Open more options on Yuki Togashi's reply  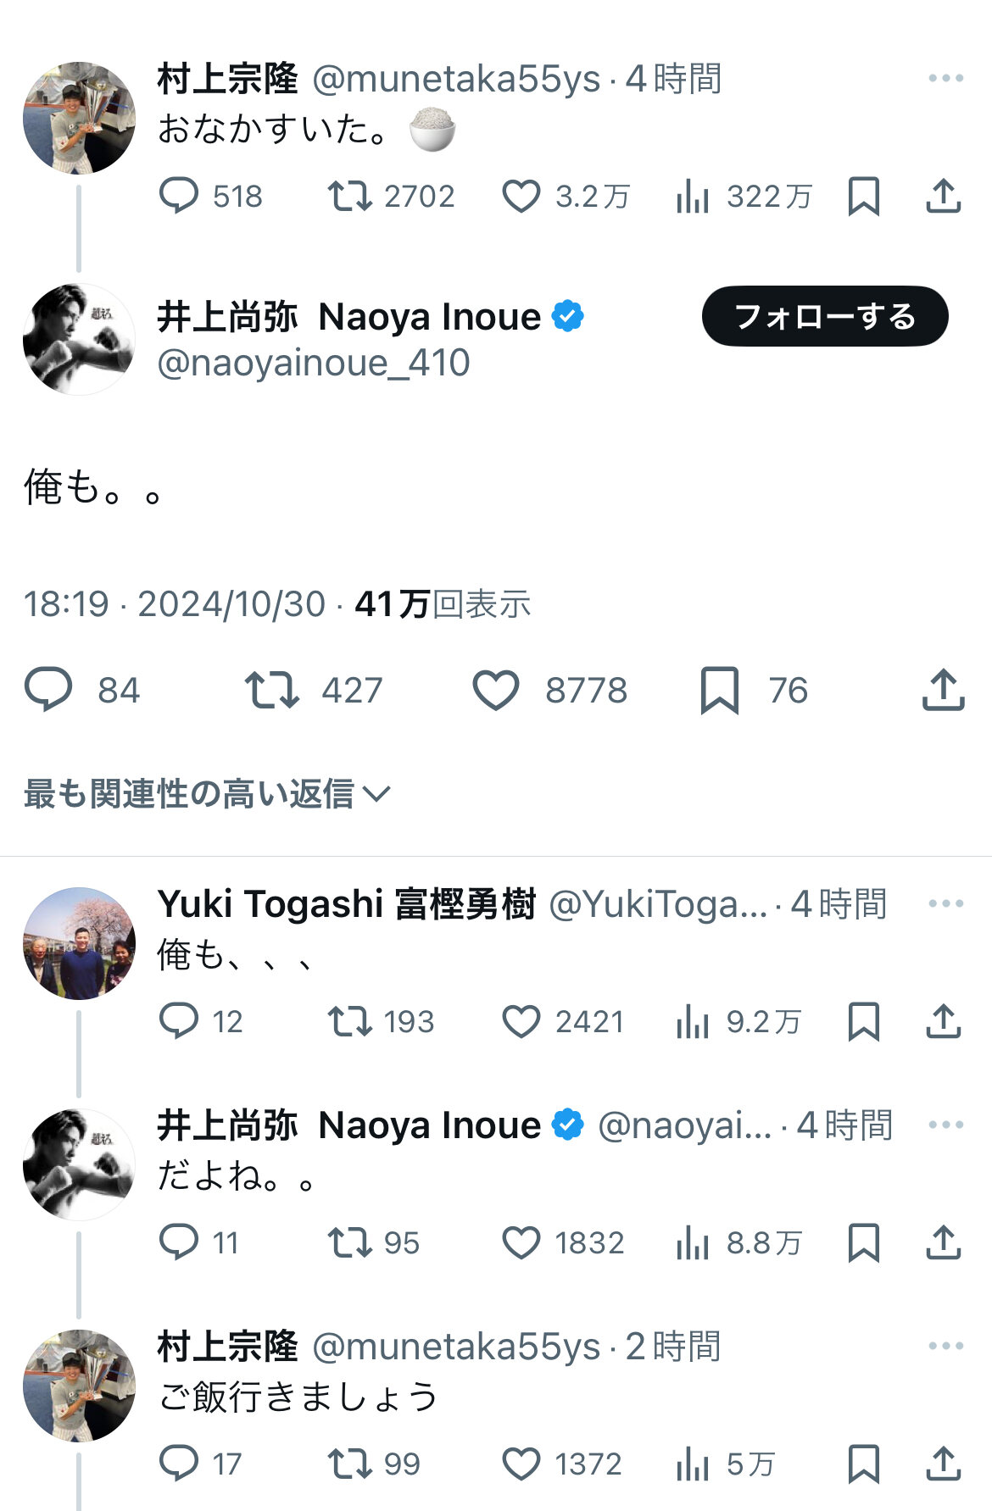(945, 904)
